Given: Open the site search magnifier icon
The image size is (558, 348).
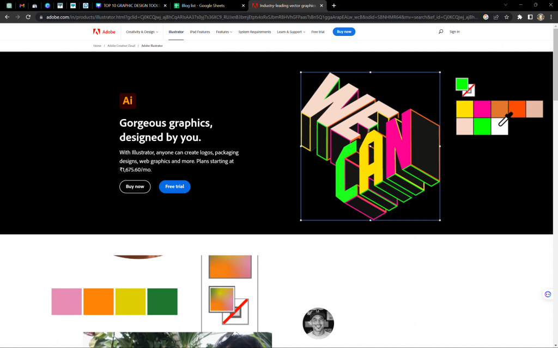Looking at the screenshot, I should coord(441,32).
